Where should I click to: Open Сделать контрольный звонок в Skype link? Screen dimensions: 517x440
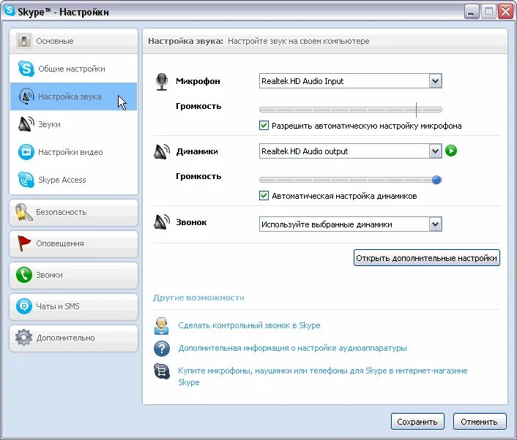(x=249, y=325)
